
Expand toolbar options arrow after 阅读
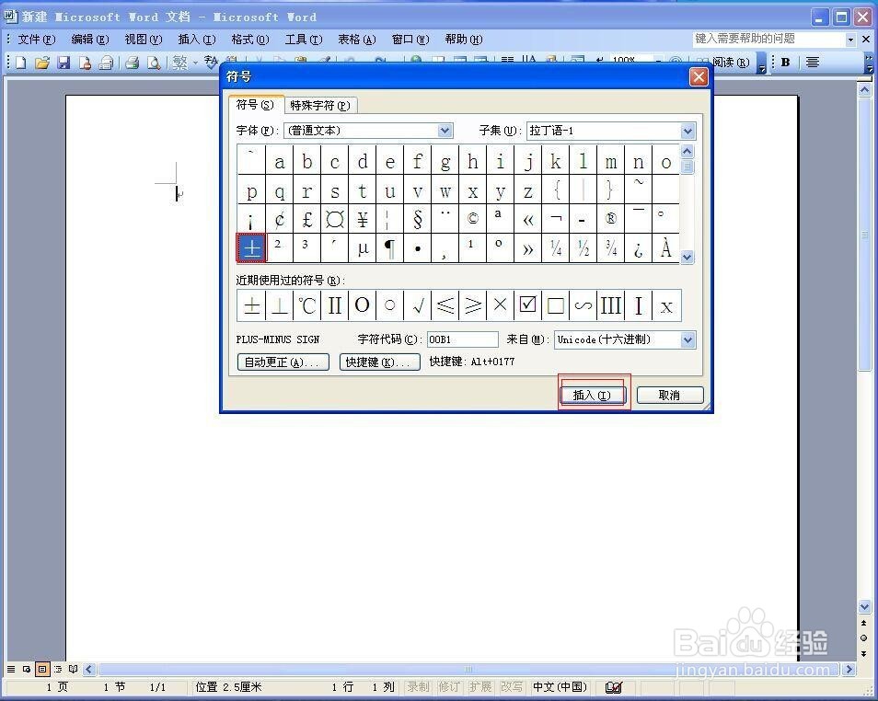(x=761, y=63)
